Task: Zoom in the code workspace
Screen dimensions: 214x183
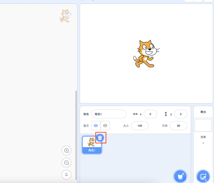Action: 66,151
